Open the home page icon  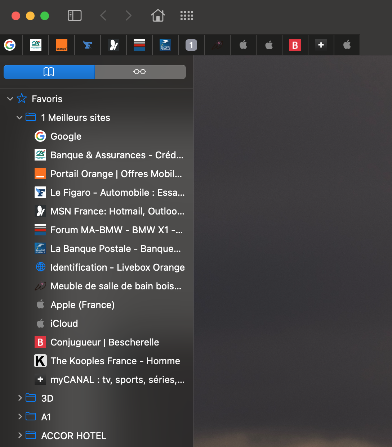pyautogui.click(x=158, y=15)
